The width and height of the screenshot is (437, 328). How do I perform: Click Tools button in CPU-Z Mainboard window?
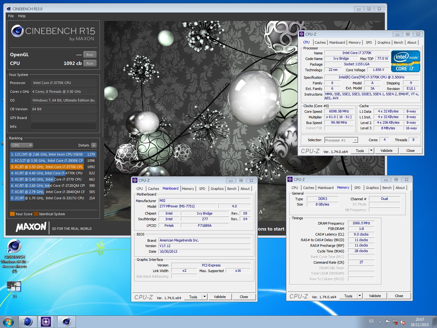click(193, 297)
